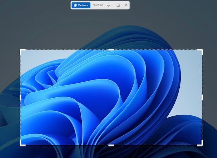217x158 pixels.
Task: Click the 00:00:00 recording timer
Action: click(98, 5)
